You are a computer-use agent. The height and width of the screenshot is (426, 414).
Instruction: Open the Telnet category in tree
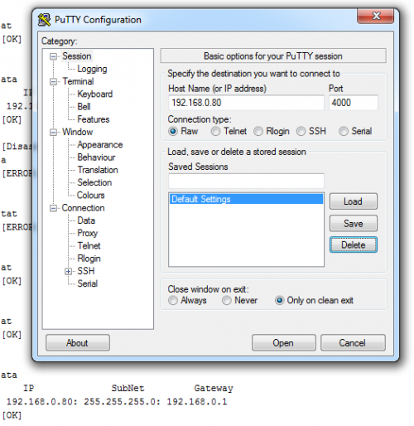click(89, 246)
